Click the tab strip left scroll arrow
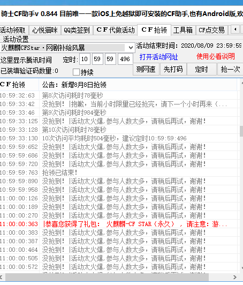 coord(235,29)
